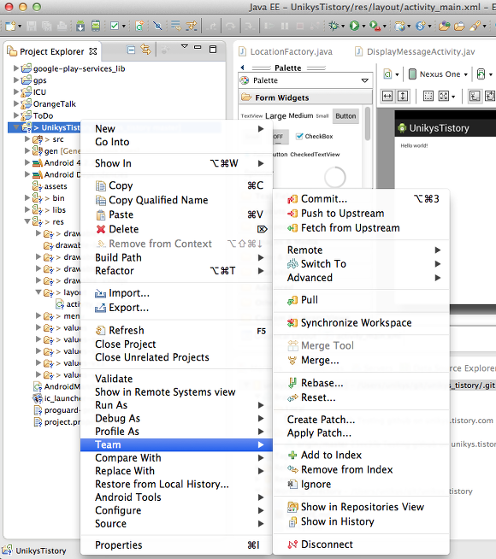Toggle Link with Editor in Project Explorer

click(x=145, y=50)
